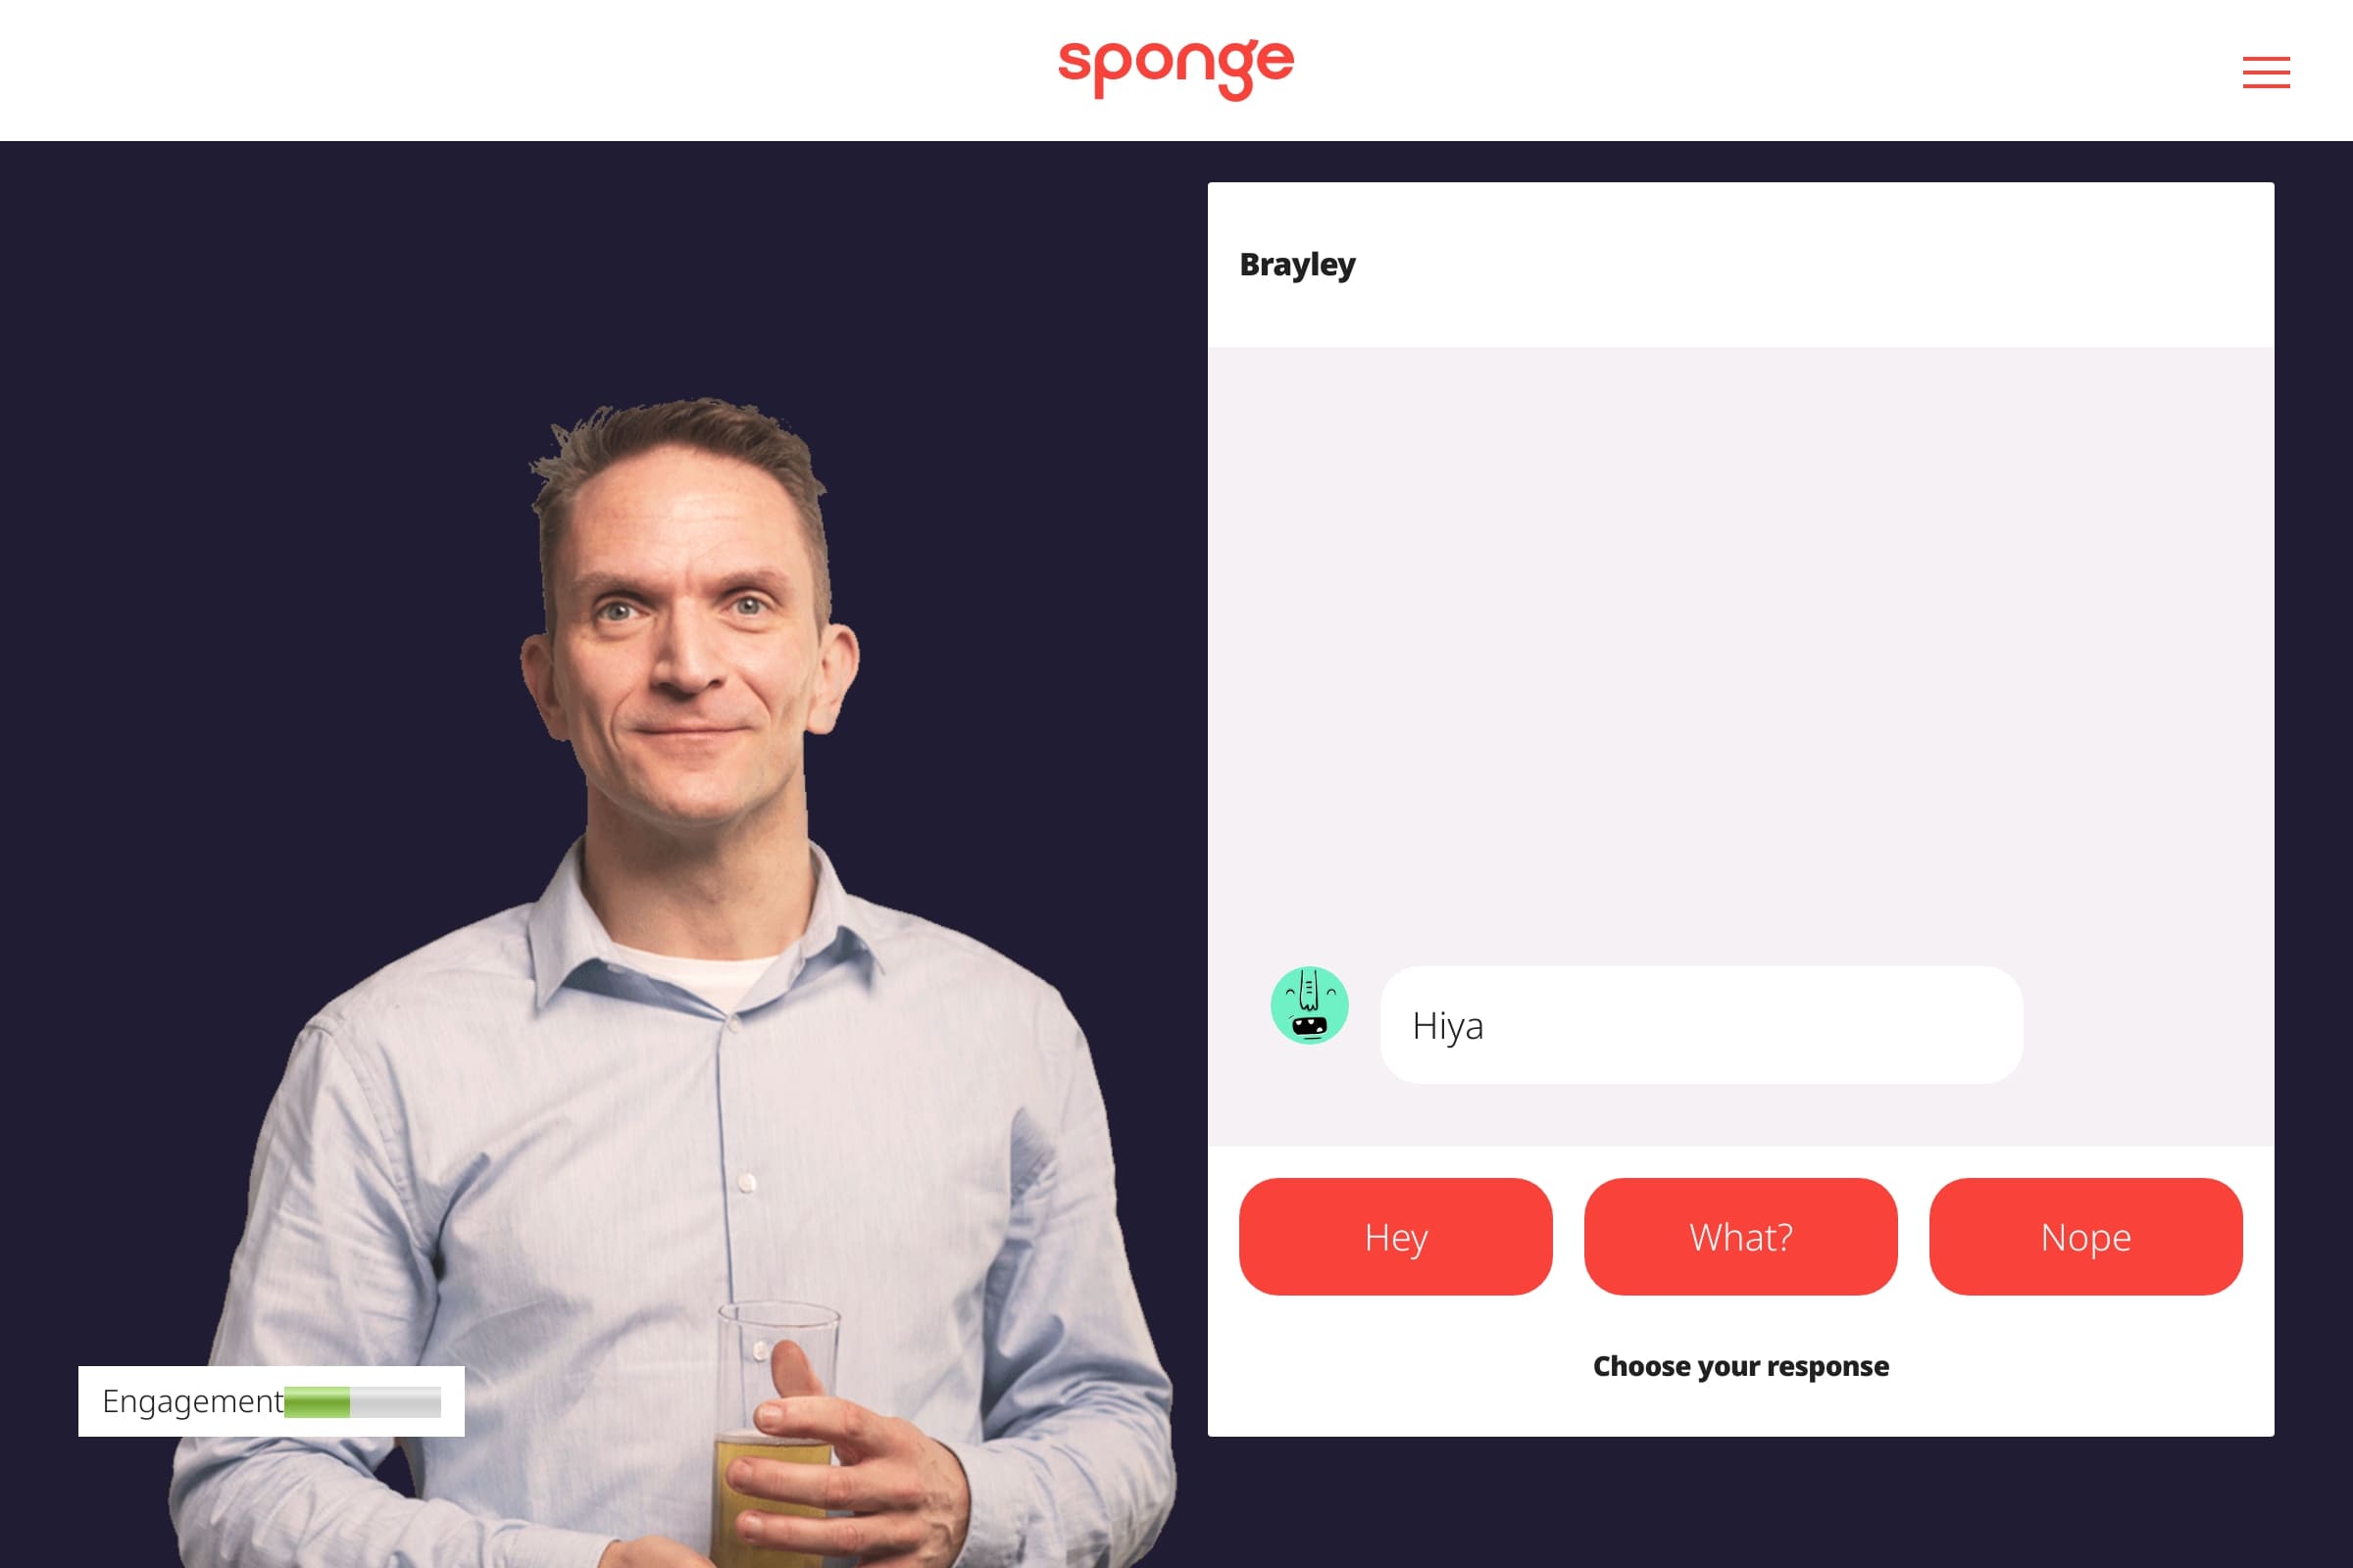Select the 'What?' response button

1740,1236
